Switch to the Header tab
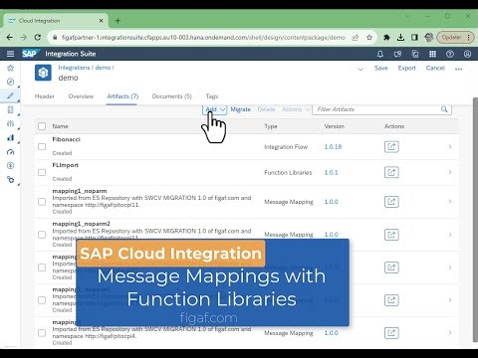Viewport: 478px width, 358px height. point(45,96)
